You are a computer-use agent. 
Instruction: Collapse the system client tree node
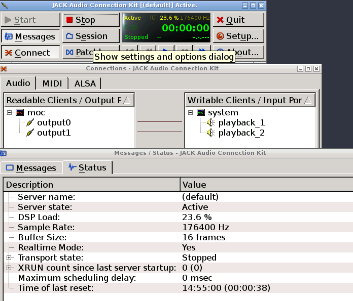click(x=191, y=112)
